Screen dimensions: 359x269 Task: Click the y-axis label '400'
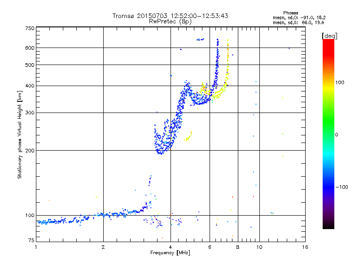[30, 86]
